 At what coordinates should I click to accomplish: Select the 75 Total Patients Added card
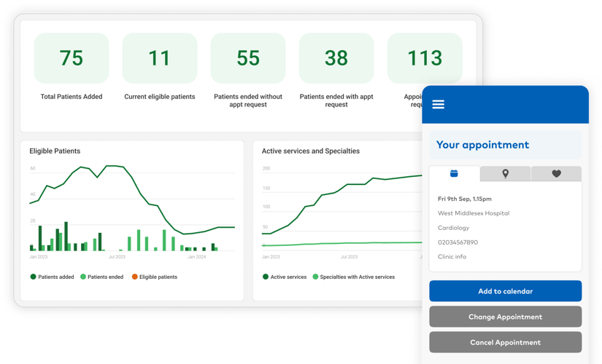point(72,58)
